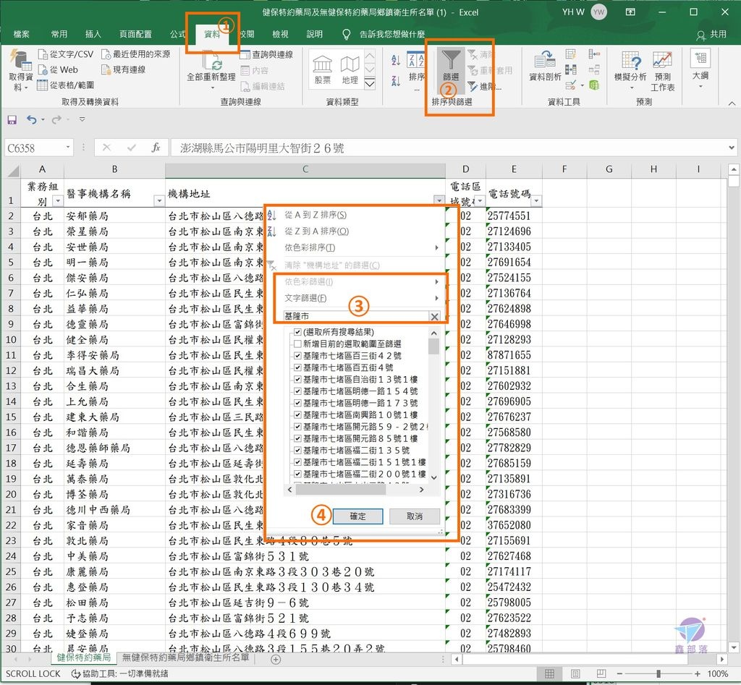
Task: Adjust the zoom slider in status bar
Action: tap(658, 674)
